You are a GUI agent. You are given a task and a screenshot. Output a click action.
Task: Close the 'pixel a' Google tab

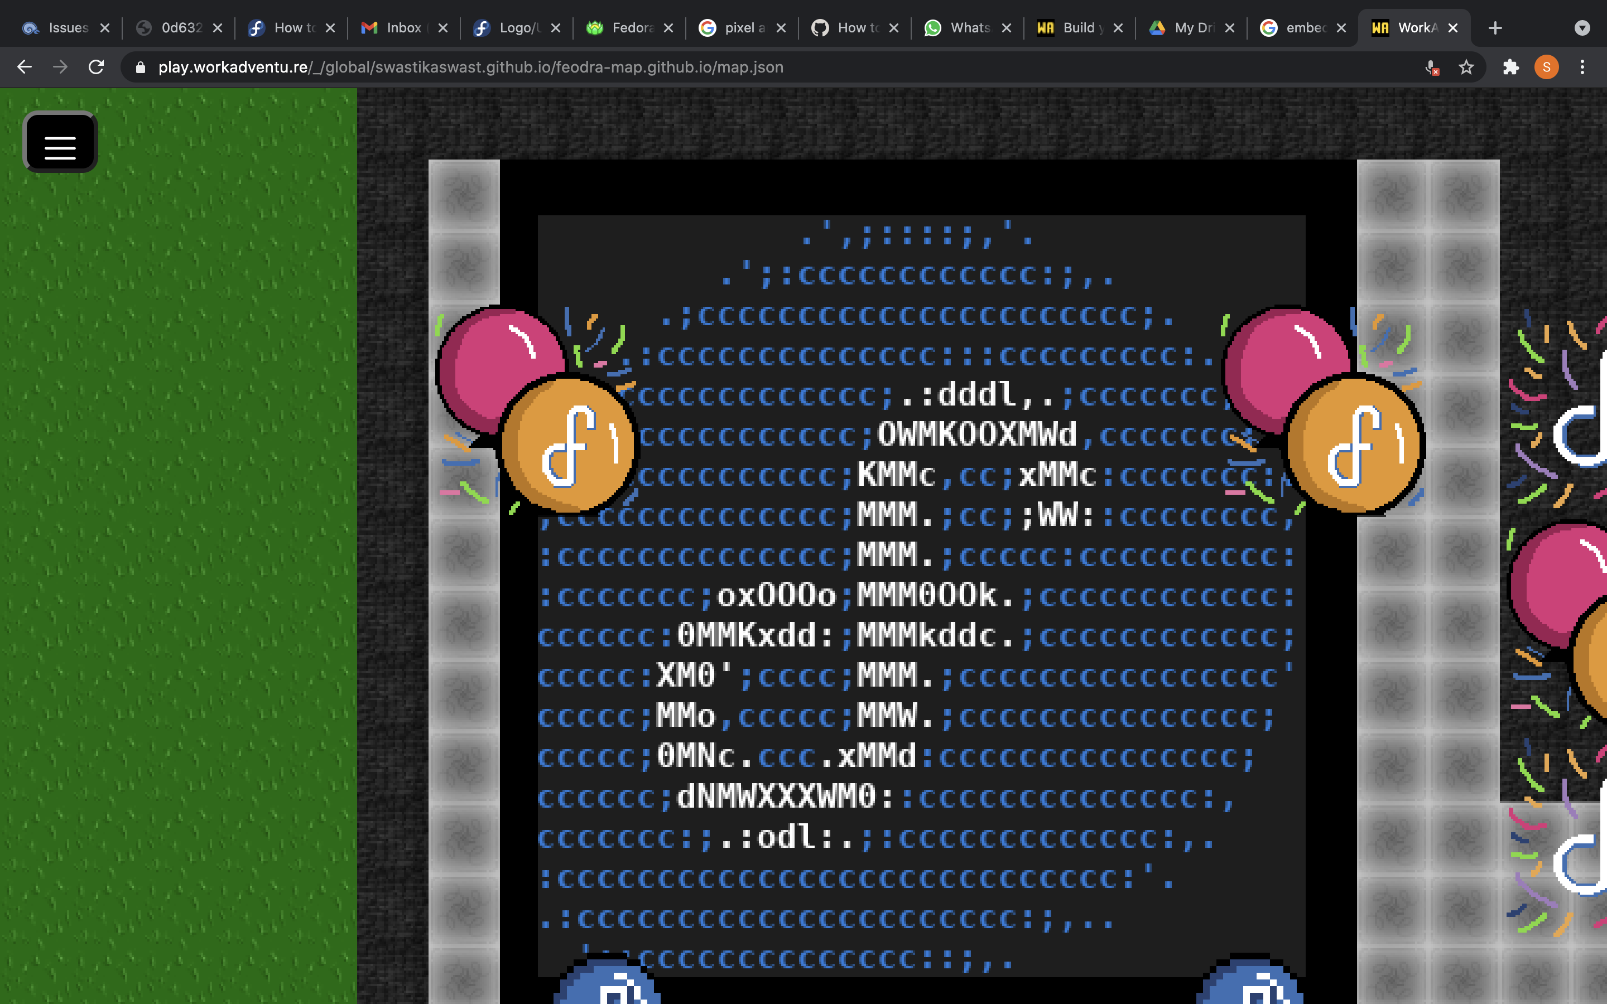tap(781, 28)
